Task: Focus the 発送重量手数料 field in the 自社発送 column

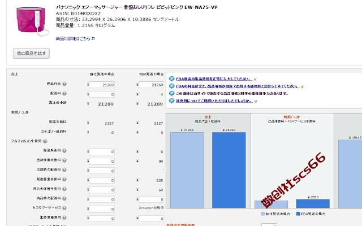Action: [102, 180]
